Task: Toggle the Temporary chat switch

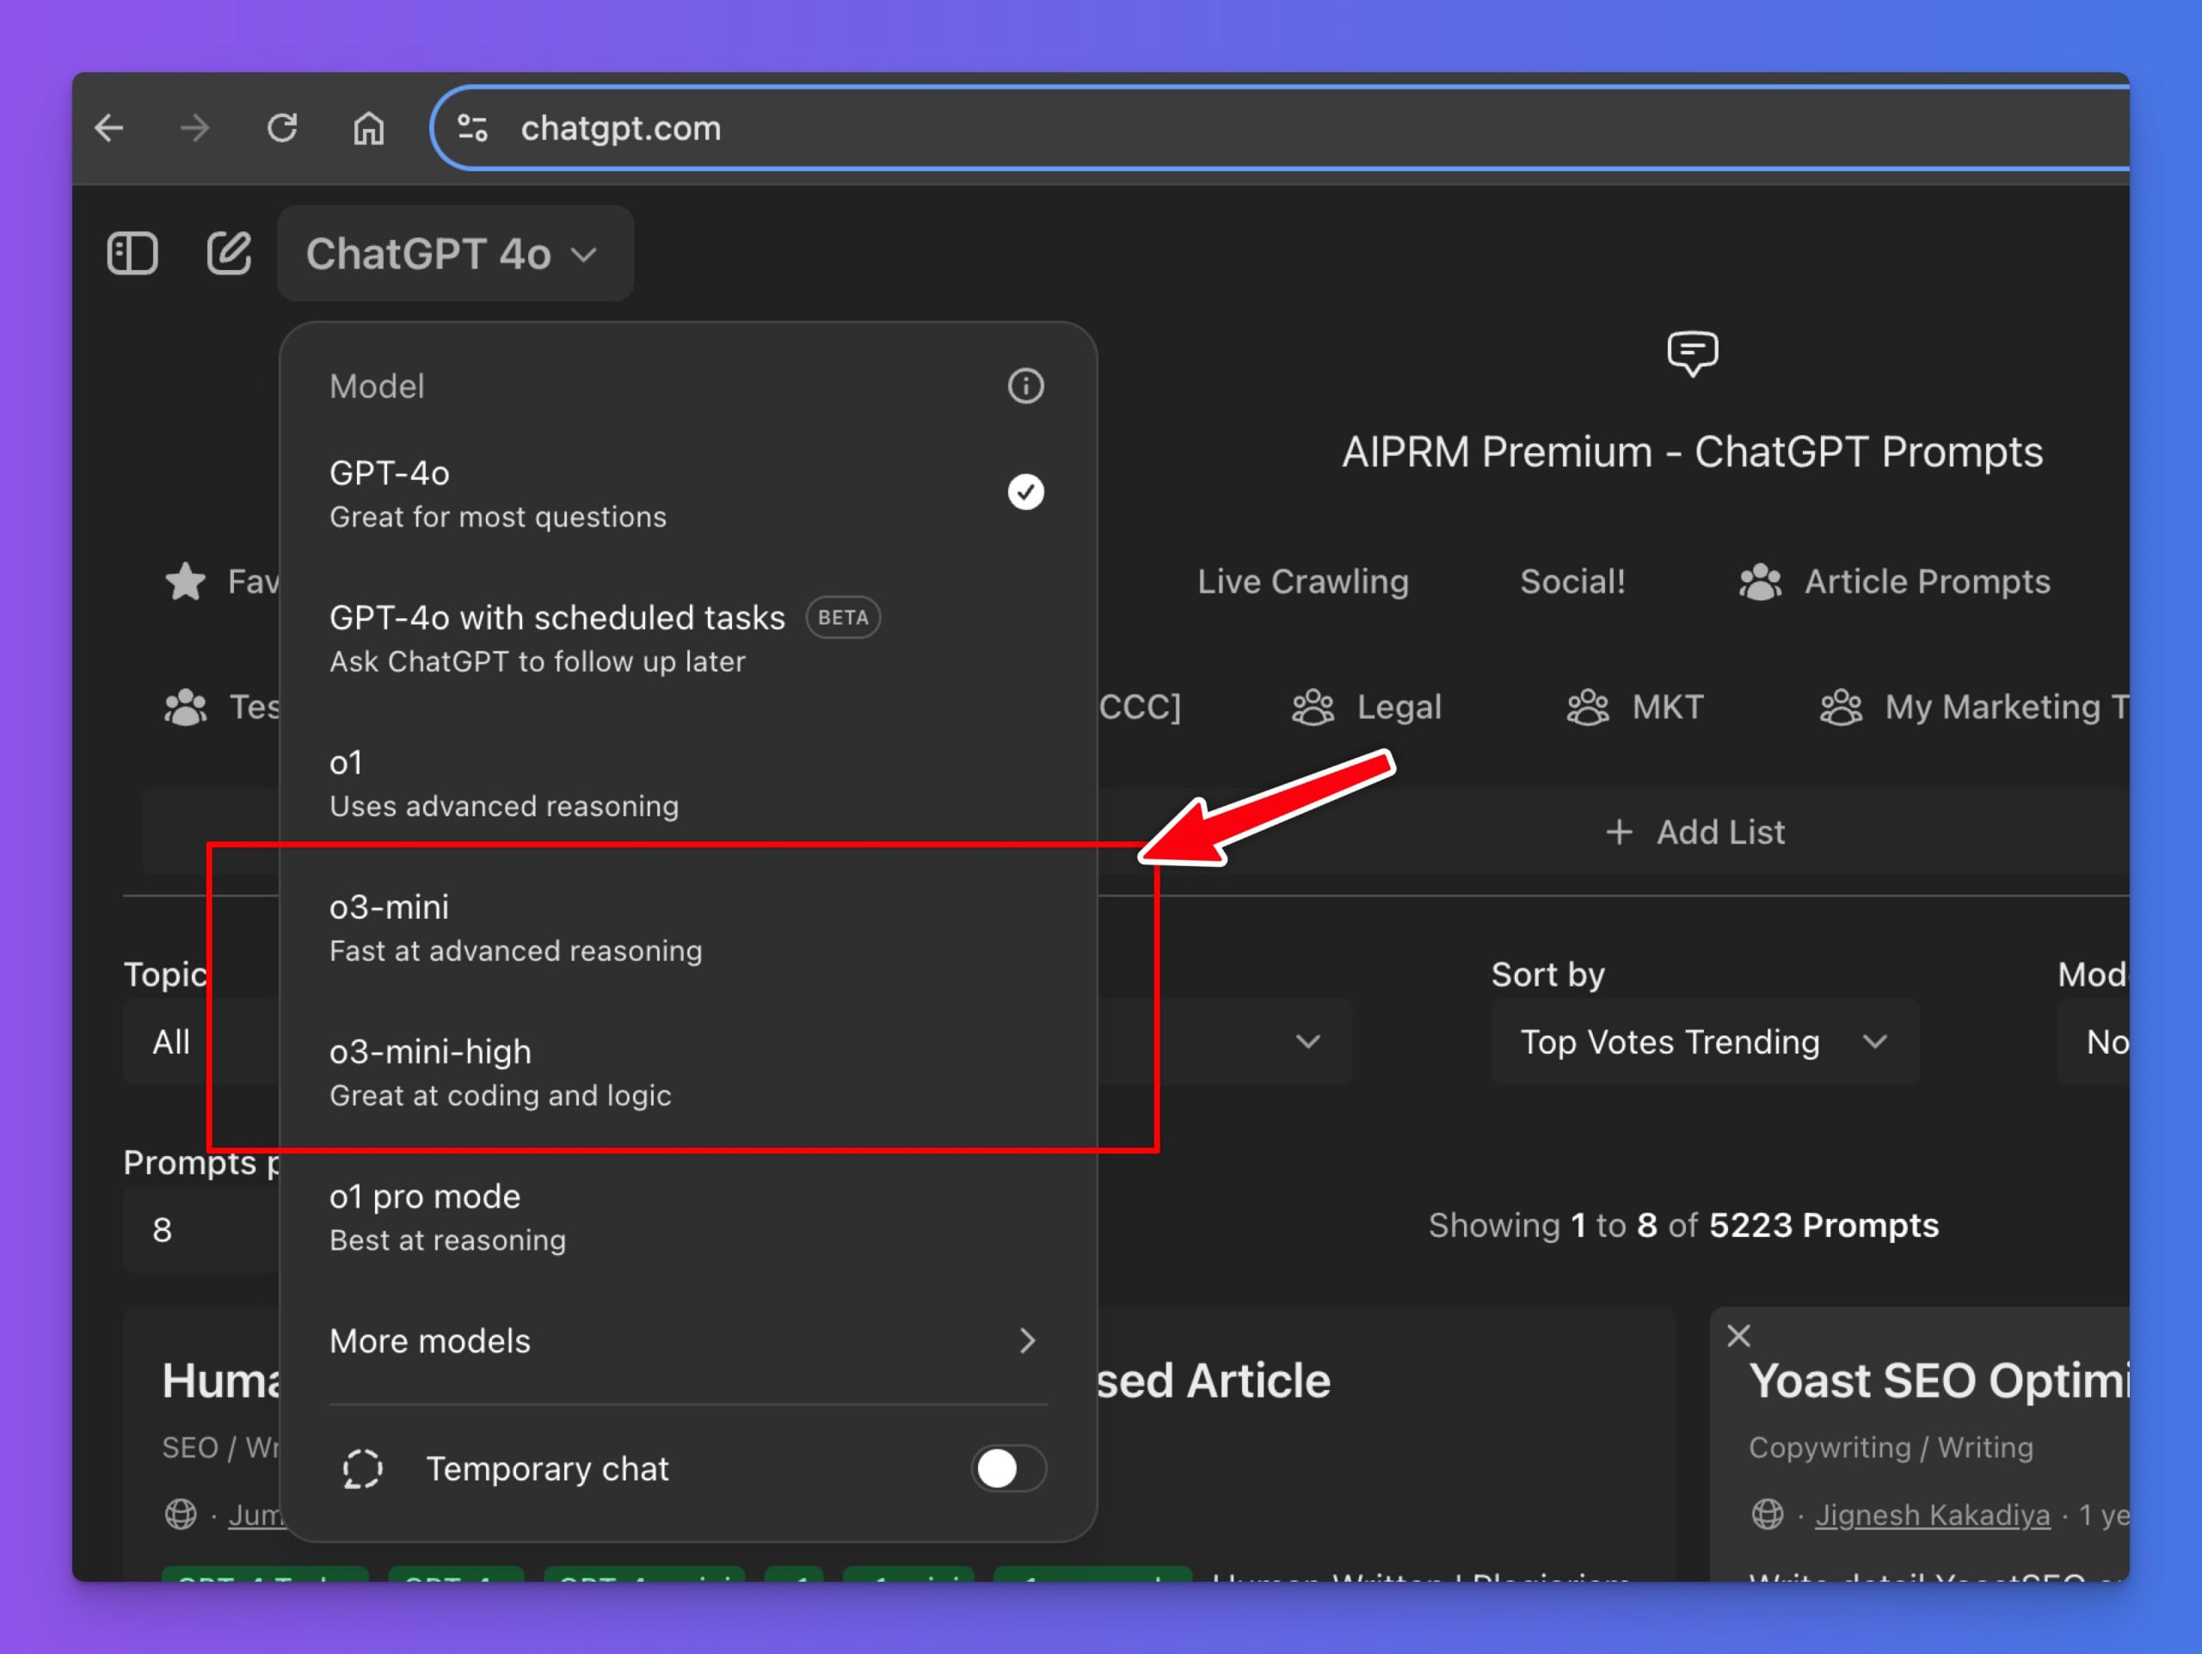Action: click(x=1008, y=1468)
